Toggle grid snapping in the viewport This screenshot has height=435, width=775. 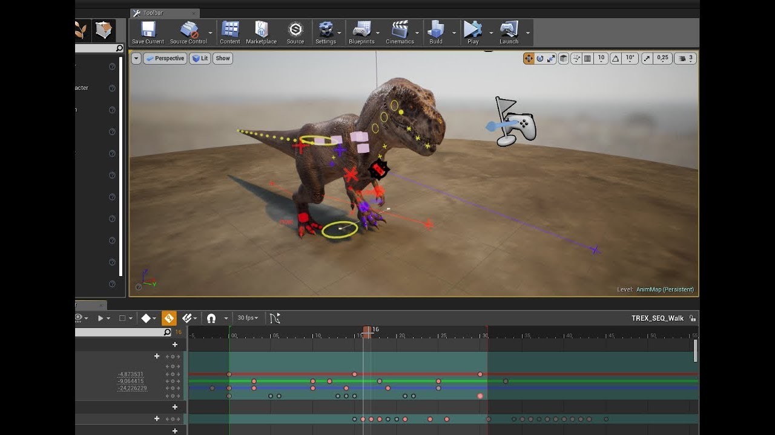(588, 58)
